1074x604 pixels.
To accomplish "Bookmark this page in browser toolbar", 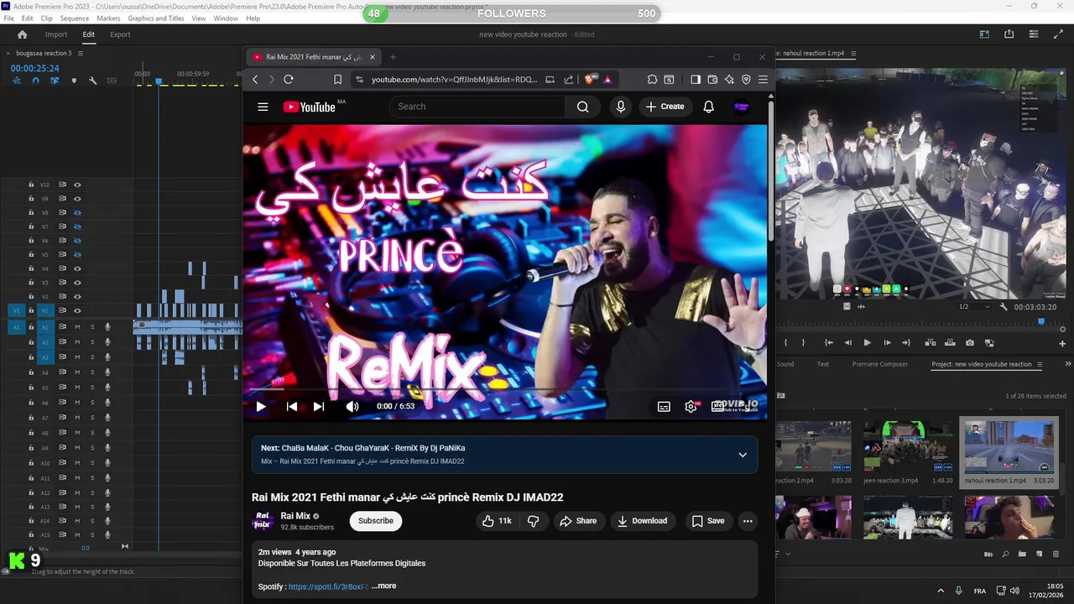I will (x=338, y=80).
